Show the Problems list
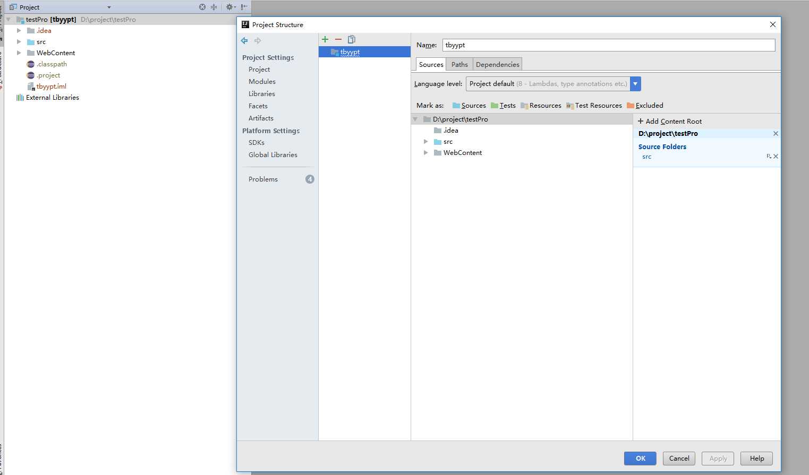Viewport: 809px width, 475px height. [263, 179]
